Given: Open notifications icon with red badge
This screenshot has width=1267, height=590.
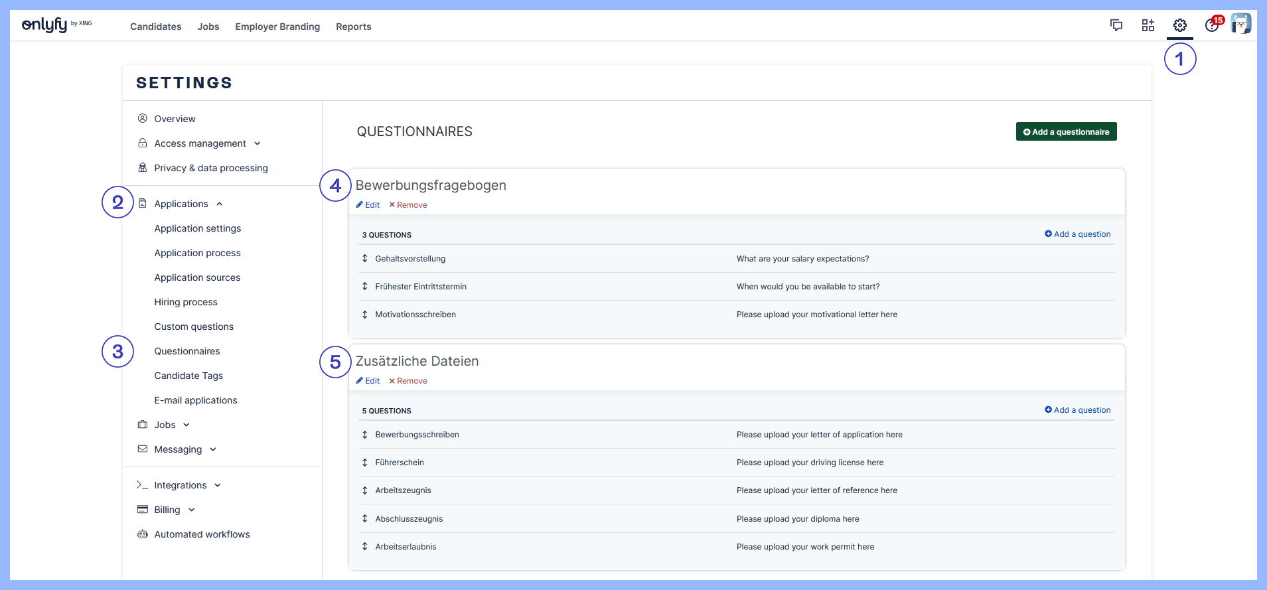Looking at the screenshot, I should point(1212,25).
